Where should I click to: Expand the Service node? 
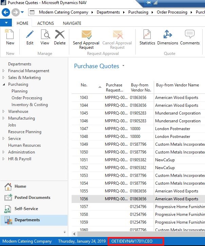(4, 139)
